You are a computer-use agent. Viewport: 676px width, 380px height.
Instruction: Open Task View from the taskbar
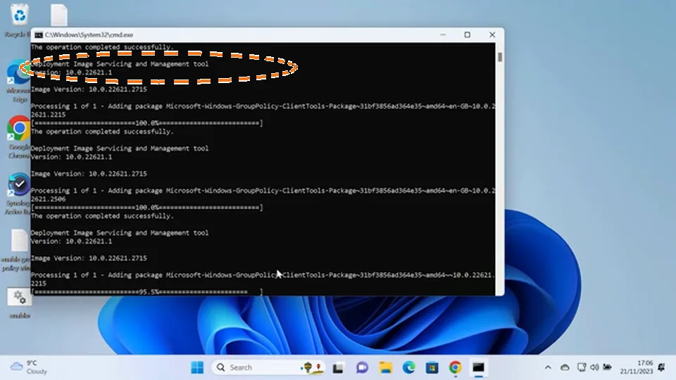click(338, 367)
